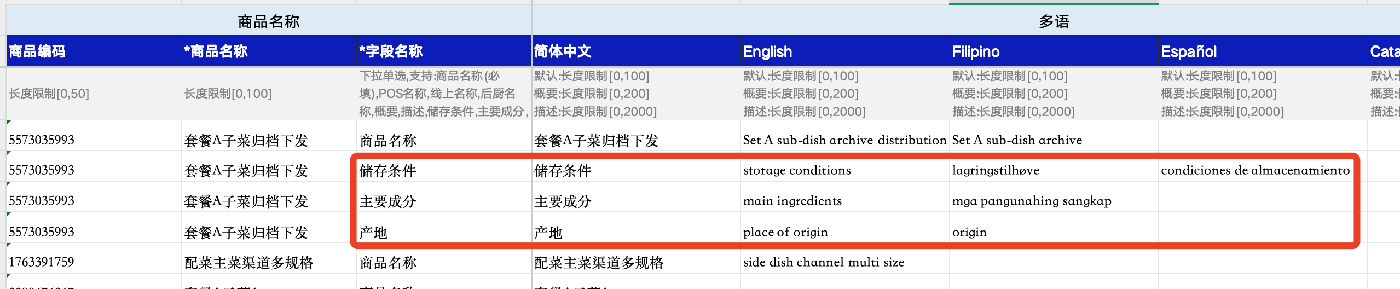
Task: Click the 'storage conditions' cell
Action: click(x=797, y=170)
